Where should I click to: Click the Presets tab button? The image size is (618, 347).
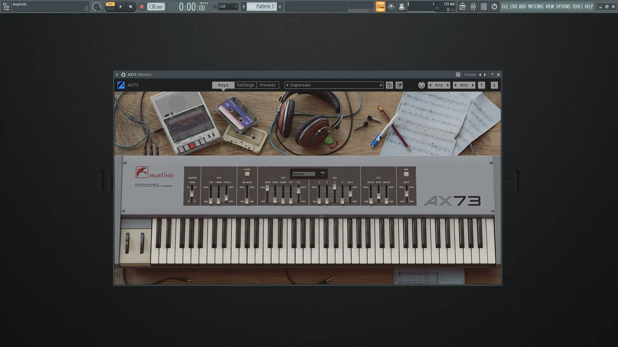[x=267, y=85]
